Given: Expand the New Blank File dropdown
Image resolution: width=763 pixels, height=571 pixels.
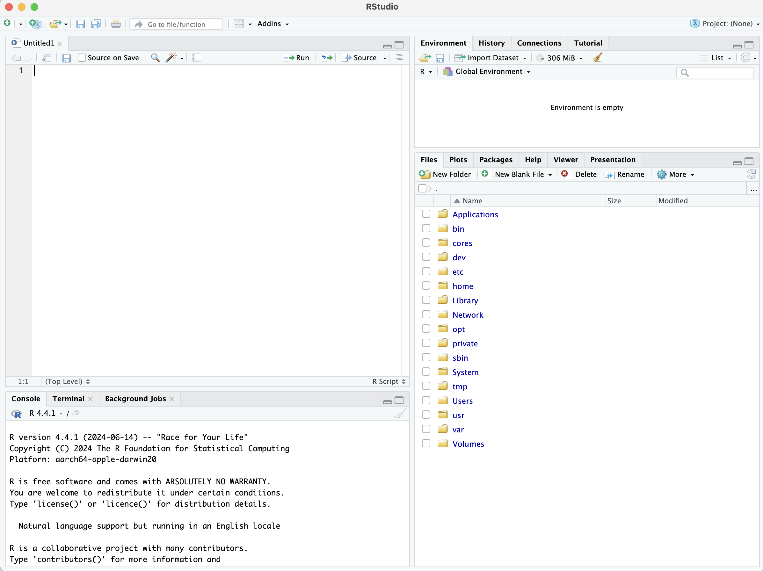Looking at the screenshot, I should point(550,175).
